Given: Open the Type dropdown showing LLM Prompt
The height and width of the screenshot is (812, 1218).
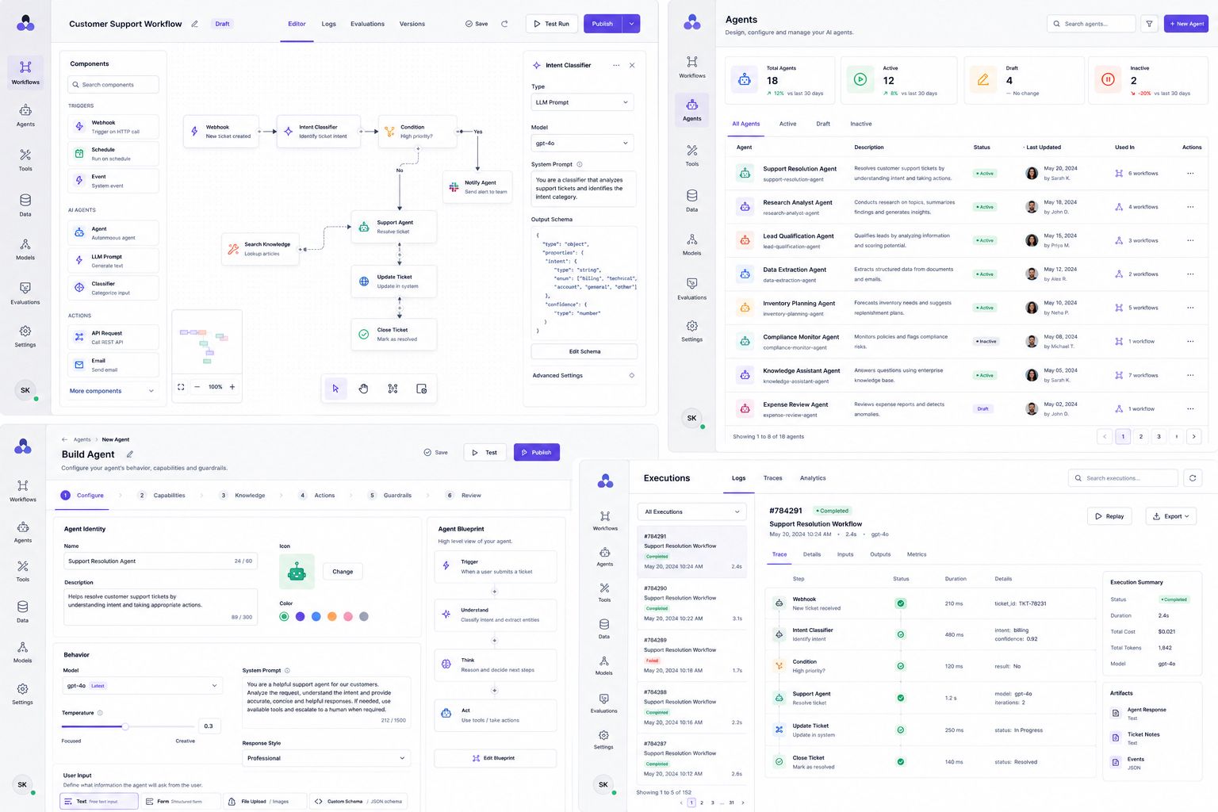Looking at the screenshot, I should coord(583,102).
